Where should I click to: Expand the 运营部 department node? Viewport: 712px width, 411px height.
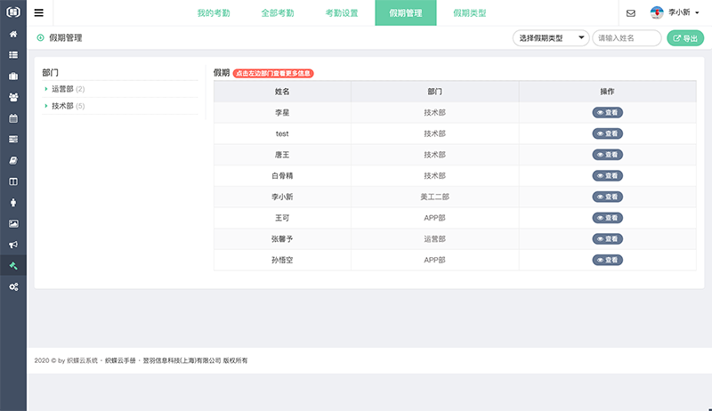click(x=46, y=89)
